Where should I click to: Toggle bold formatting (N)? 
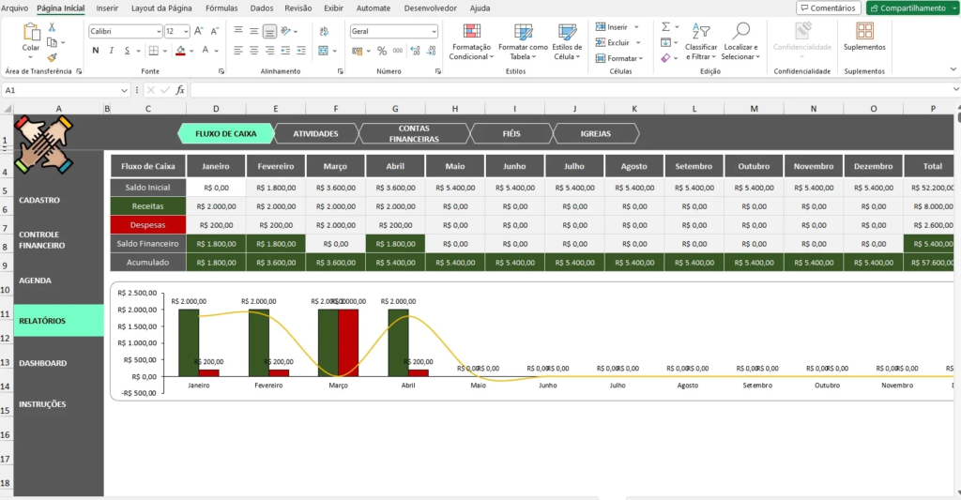[96, 51]
